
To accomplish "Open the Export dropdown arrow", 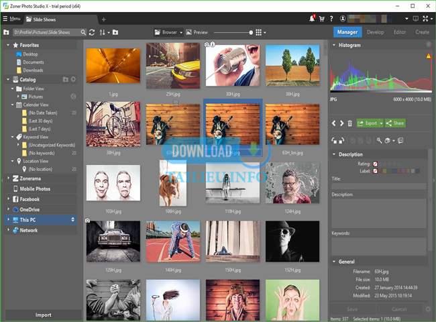I will tap(381, 123).
